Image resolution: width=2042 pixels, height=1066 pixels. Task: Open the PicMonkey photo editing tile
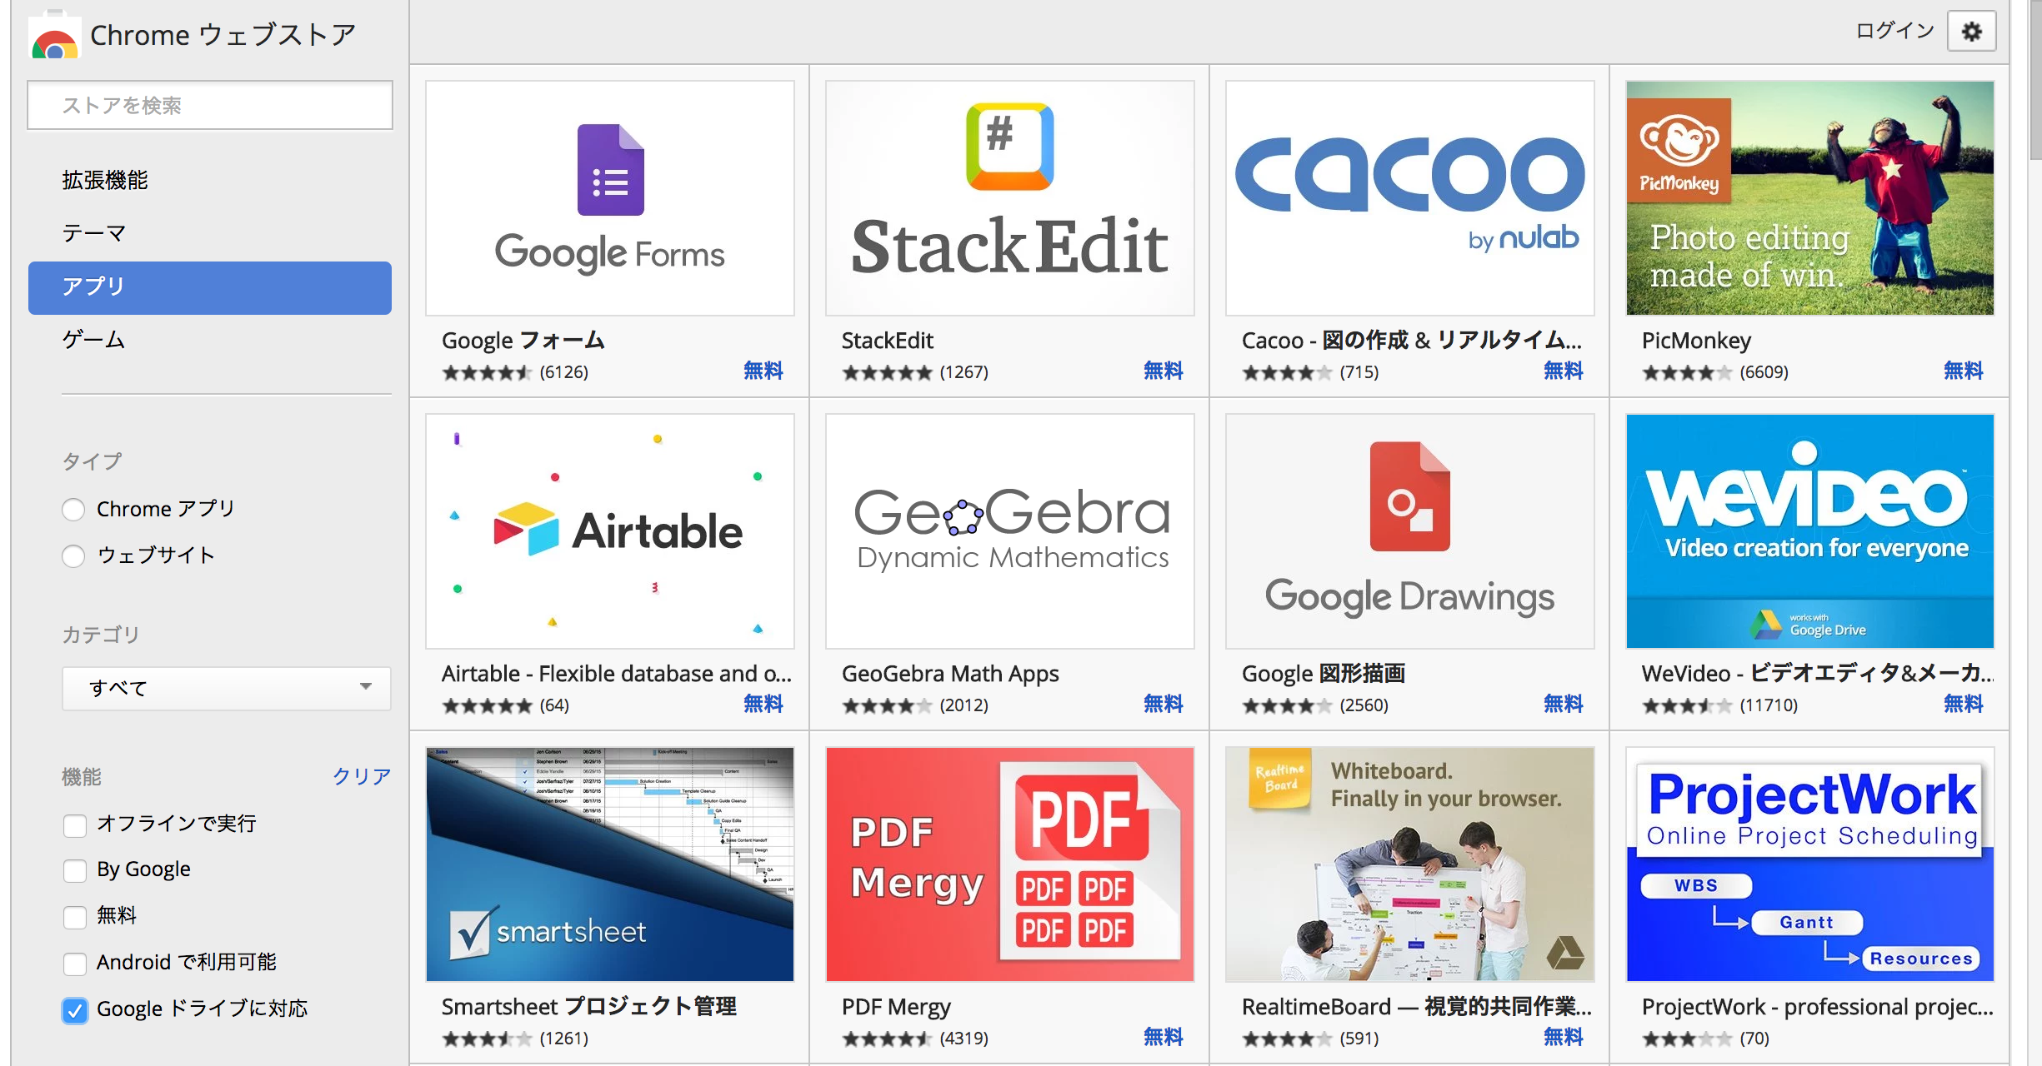pyautogui.click(x=1810, y=198)
